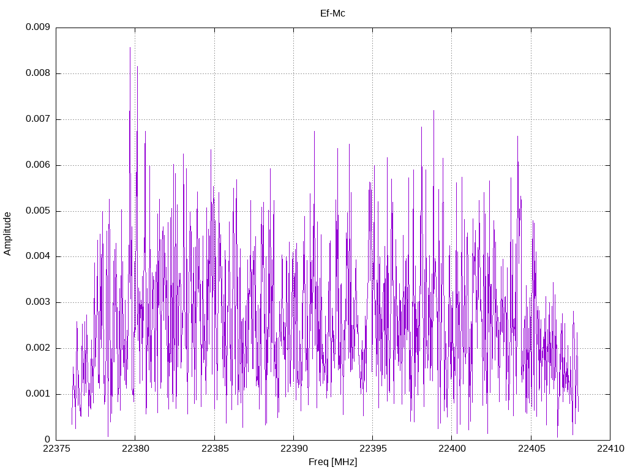Viewport: 627px width, 470px height.
Task: Click the 22405 x-axis tick label
Action: (x=531, y=449)
